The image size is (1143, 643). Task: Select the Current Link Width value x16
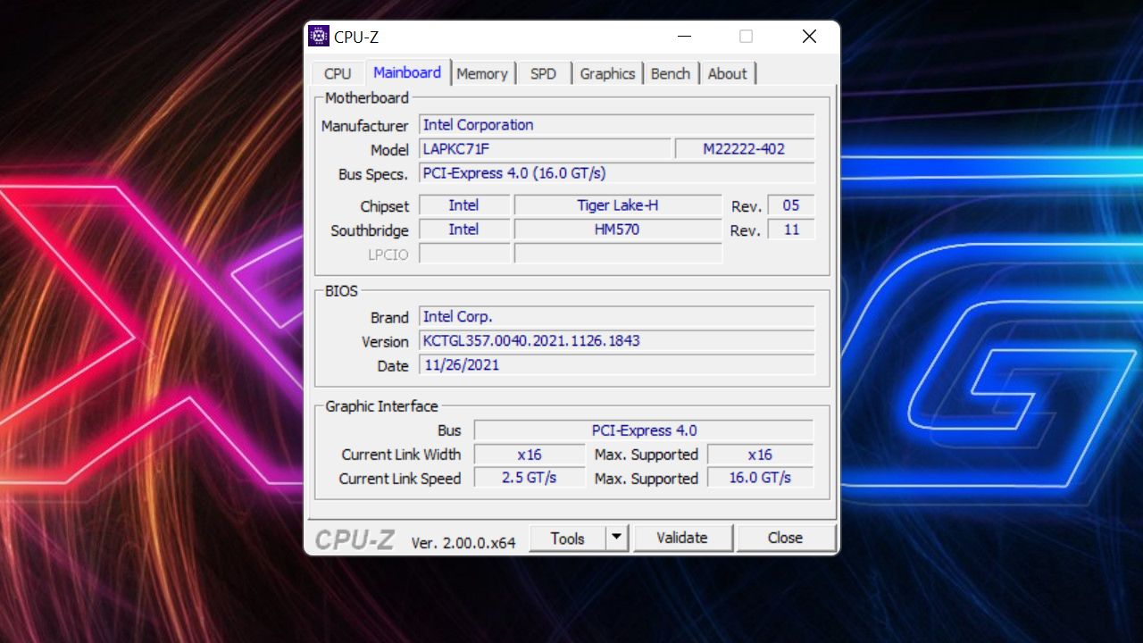[x=530, y=455]
